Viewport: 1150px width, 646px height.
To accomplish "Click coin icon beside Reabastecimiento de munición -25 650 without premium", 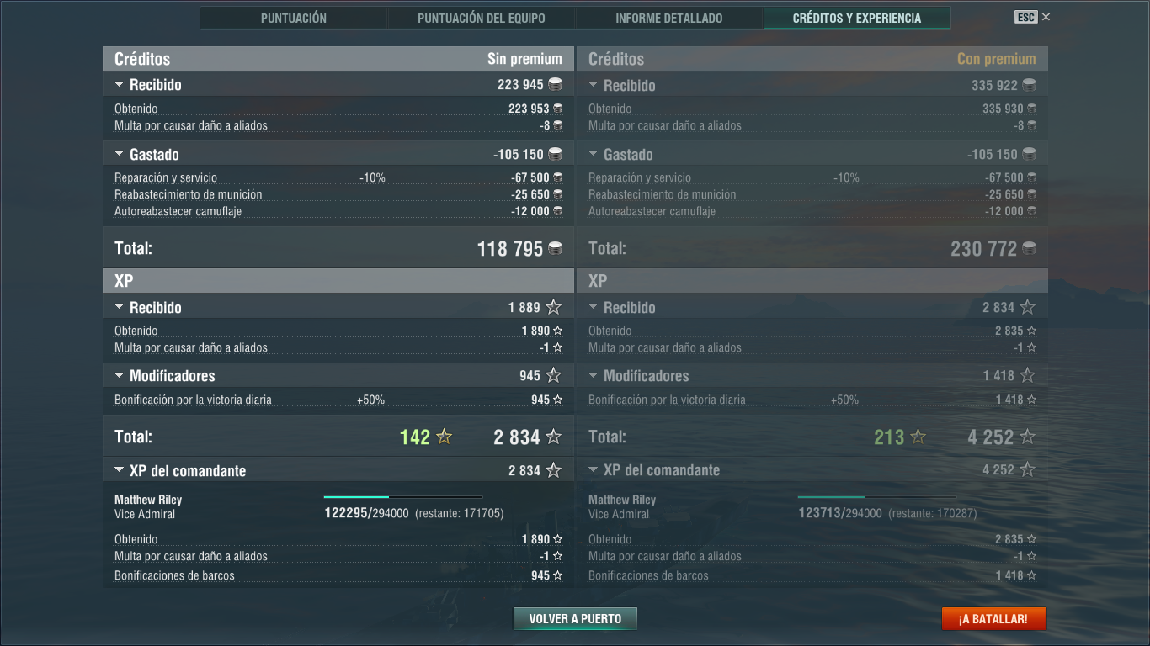I will [557, 194].
